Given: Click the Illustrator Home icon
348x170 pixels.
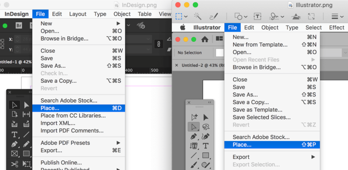Looking at the screenshot, I should [x=205, y=39].
